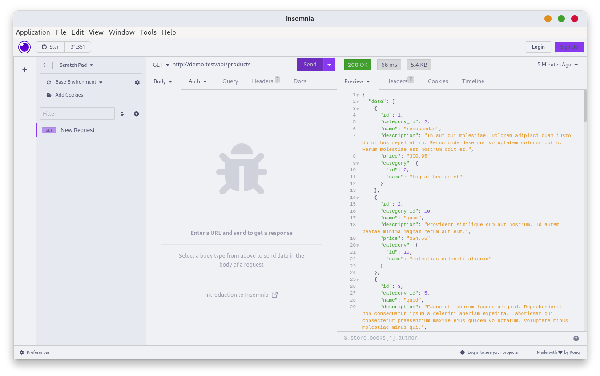Click the response panel vertical scrollbar
The height and width of the screenshot is (376, 600).
(x=584, y=107)
